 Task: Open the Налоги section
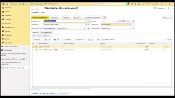[x=8, y=39]
